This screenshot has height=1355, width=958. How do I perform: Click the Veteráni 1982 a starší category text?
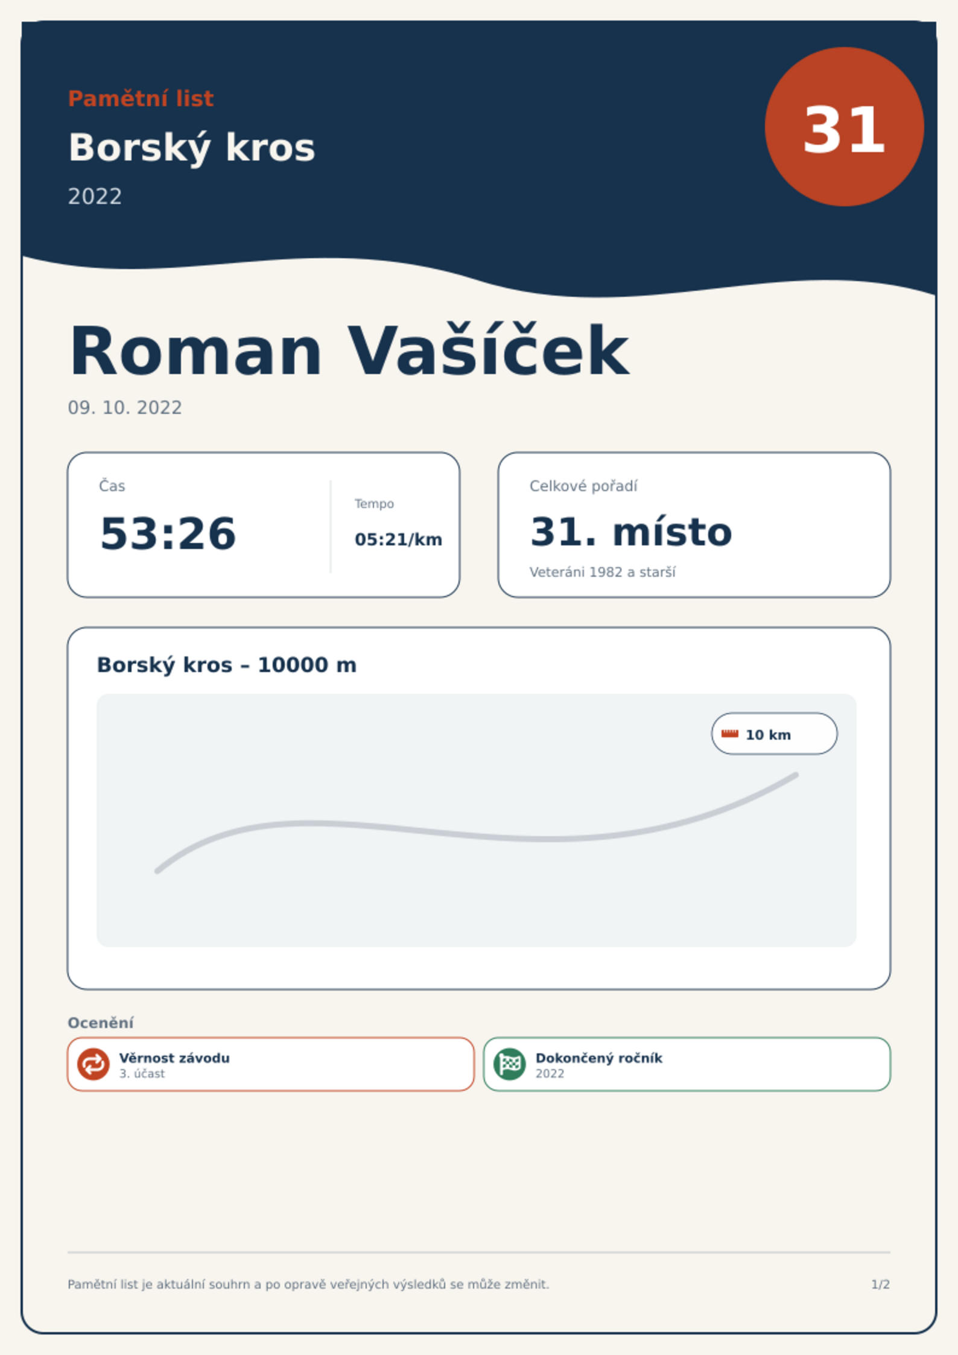(x=602, y=572)
